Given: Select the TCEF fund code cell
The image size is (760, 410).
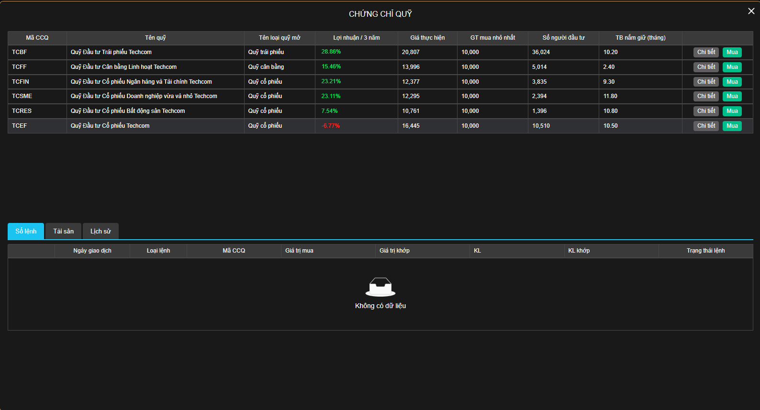Looking at the screenshot, I should tap(37, 126).
